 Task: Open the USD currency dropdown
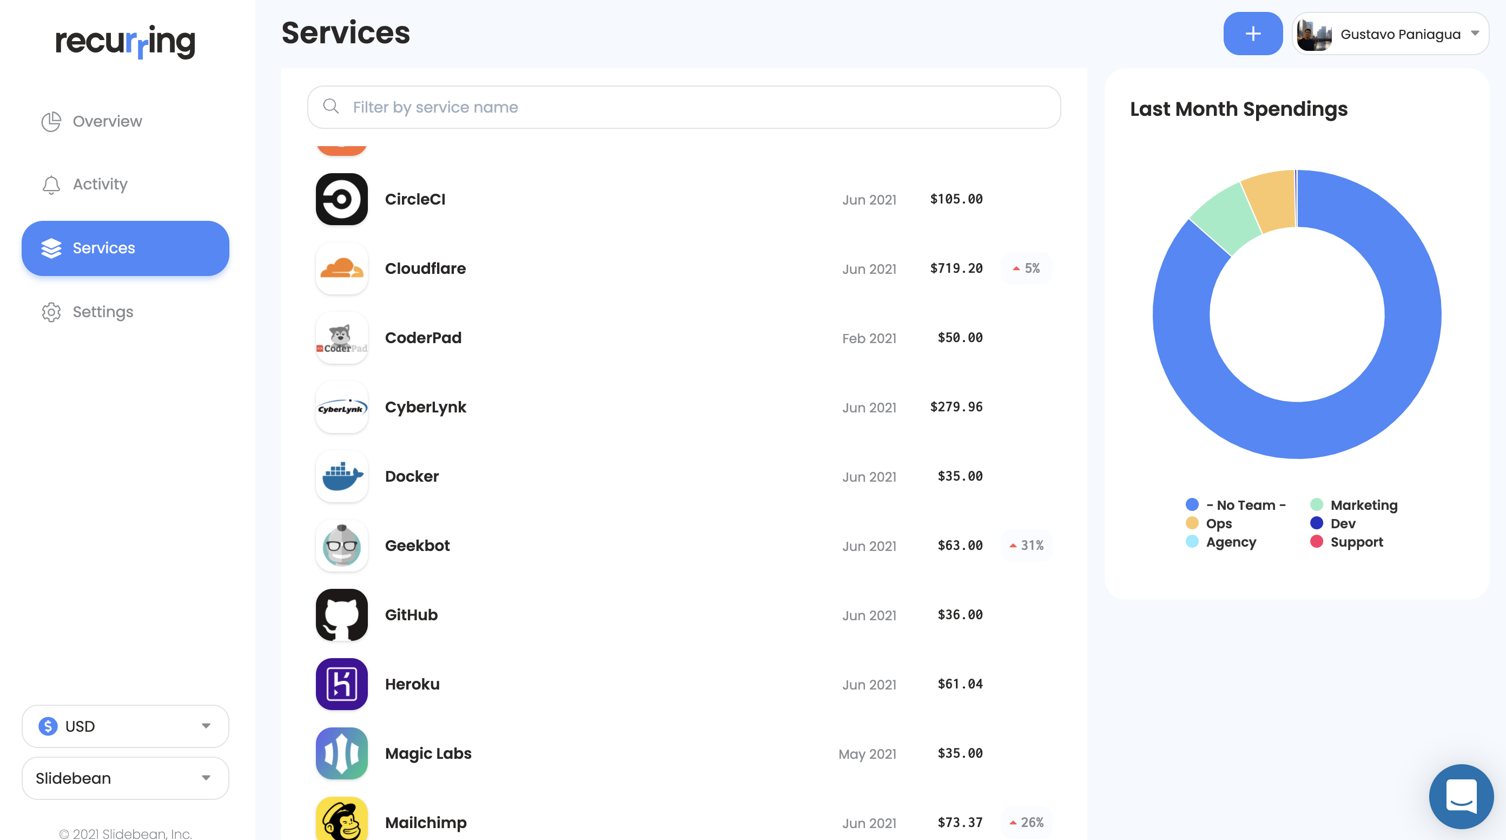[125, 726]
